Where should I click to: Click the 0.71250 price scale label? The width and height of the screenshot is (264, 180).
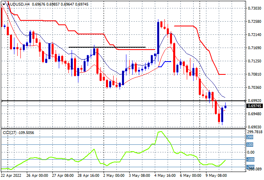(254, 61)
